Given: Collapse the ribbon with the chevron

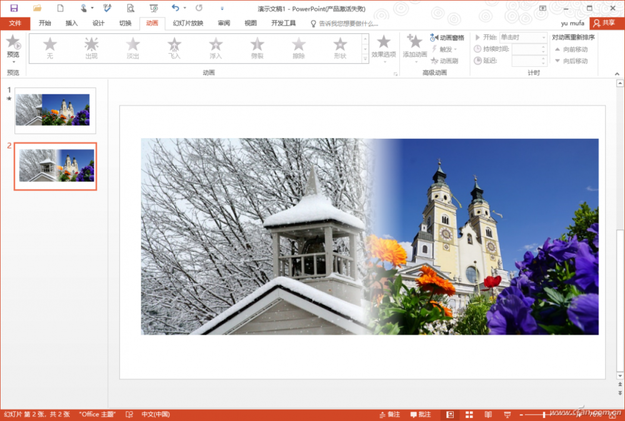Looking at the screenshot, I should [x=617, y=74].
